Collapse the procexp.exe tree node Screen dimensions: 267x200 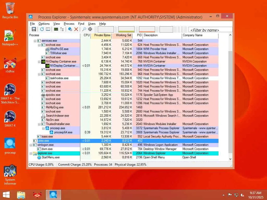pyautogui.click(x=43, y=128)
